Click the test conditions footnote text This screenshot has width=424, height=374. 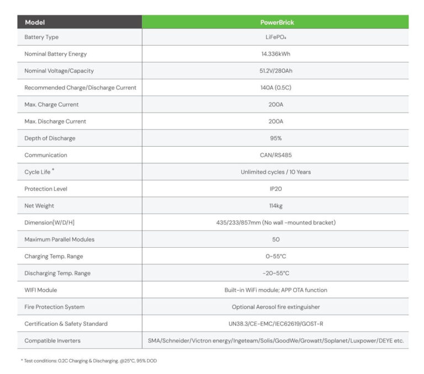pos(90,360)
